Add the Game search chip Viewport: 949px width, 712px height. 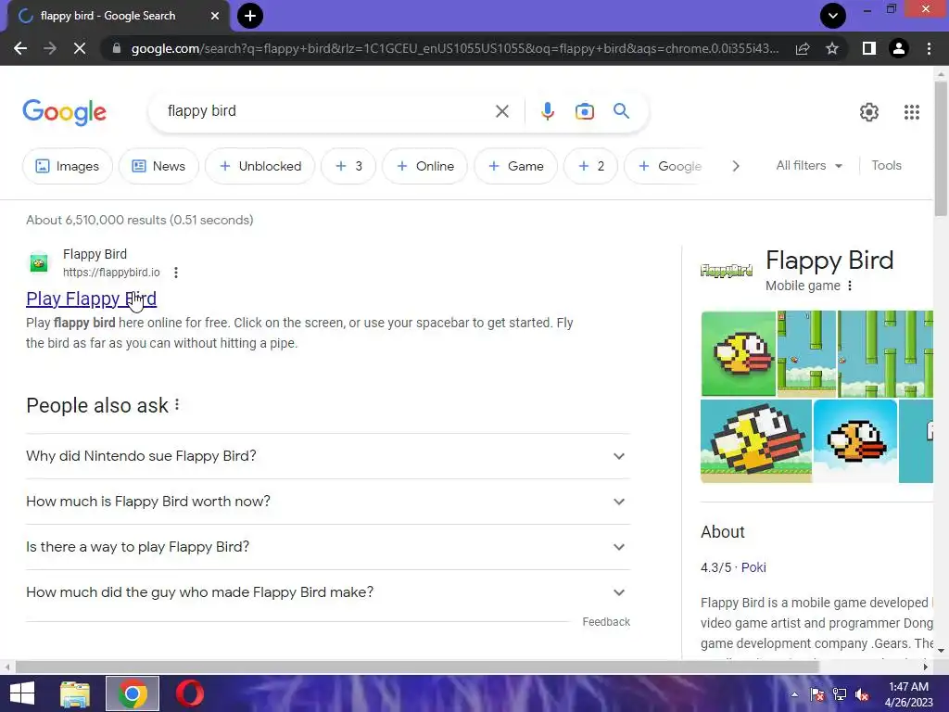click(515, 166)
